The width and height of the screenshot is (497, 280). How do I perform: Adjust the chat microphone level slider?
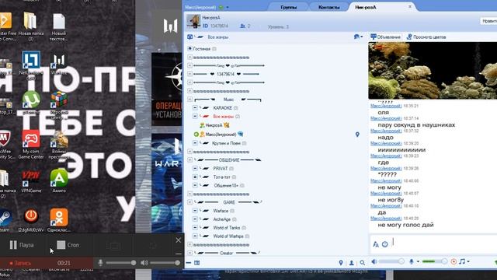click(435, 261)
